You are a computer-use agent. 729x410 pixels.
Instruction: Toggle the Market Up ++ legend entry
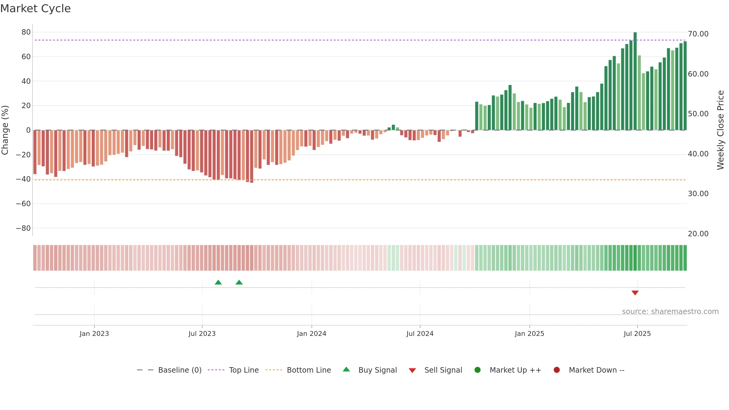click(508, 370)
